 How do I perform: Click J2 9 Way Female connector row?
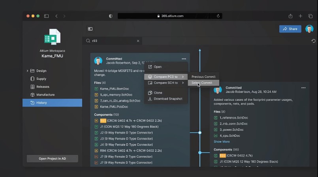tap(126, 133)
